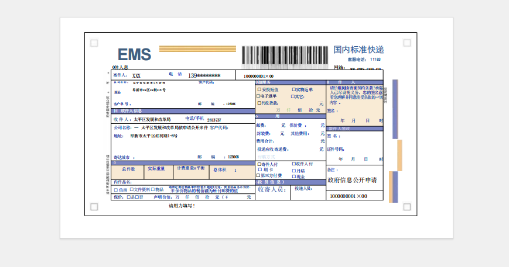The width and height of the screenshot is (509, 267).
Task: Click the 投递人员 field
Action: (308, 193)
